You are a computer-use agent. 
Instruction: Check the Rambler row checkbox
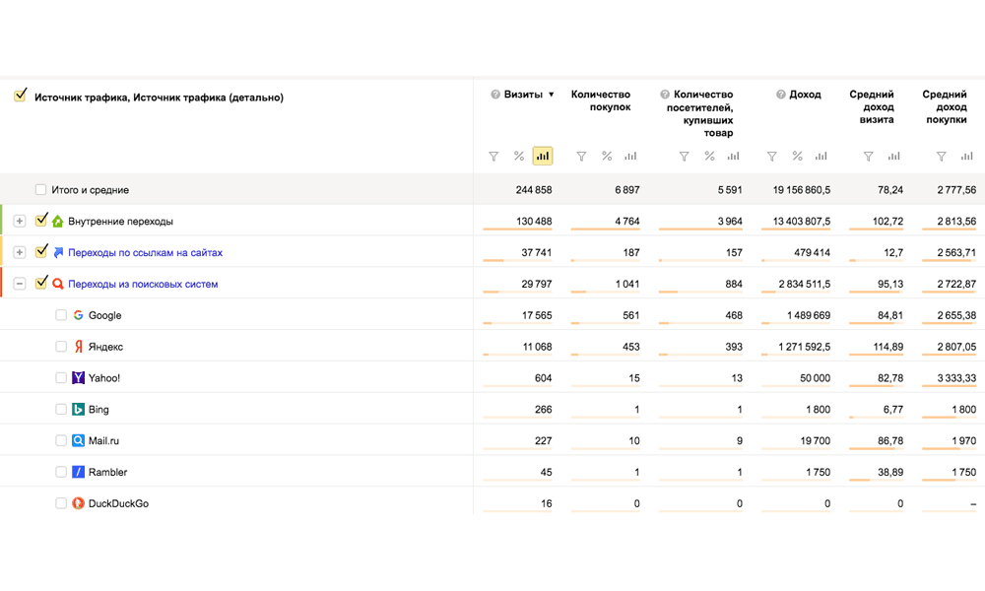(x=61, y=472)
